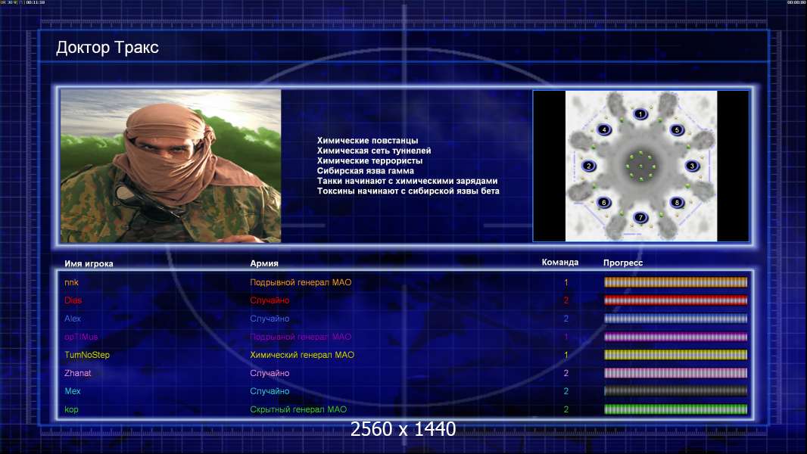Click the 'Химическая сеть туннелей' line
Viewport: 807px width, 454px height.
pos(374,151)
